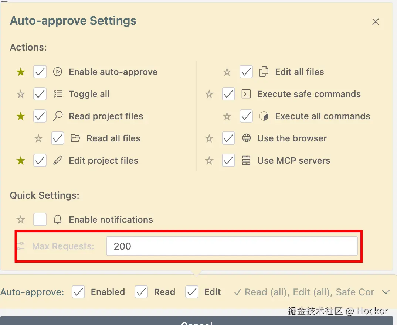
Task: Click the Cancel button at the bottom
Action: coord(196,322)
